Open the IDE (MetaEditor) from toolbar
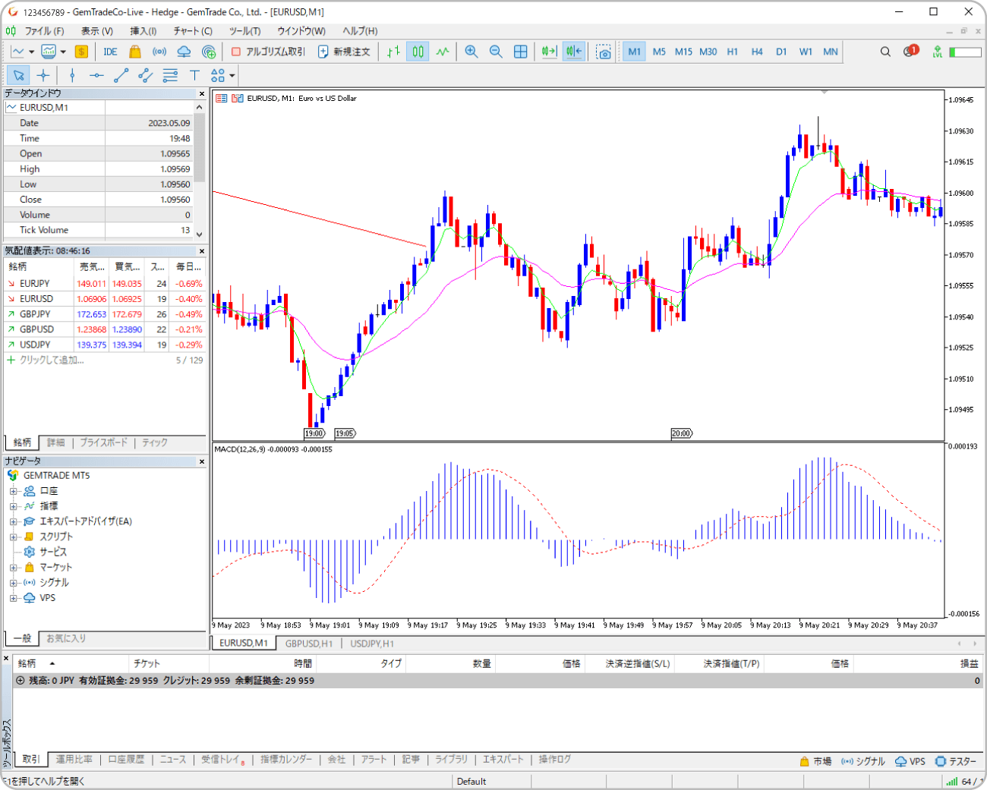This screenshot has height=790, width=987. [110, 52]
